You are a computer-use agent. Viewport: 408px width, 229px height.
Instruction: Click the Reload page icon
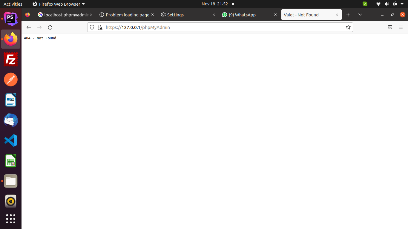[50, 27]
